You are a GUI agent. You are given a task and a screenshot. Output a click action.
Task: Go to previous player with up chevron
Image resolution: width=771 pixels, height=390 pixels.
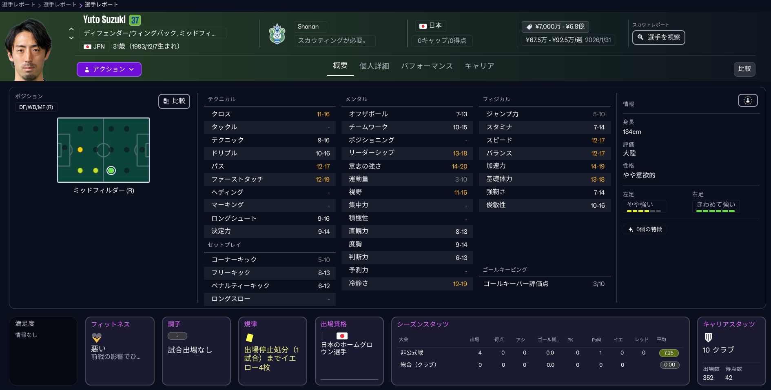(71, 29)
